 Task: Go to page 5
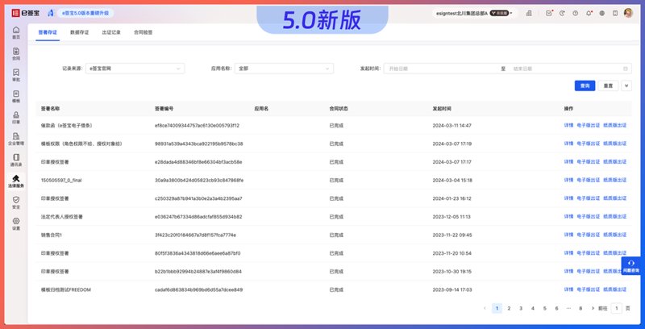tap(545, 308)
